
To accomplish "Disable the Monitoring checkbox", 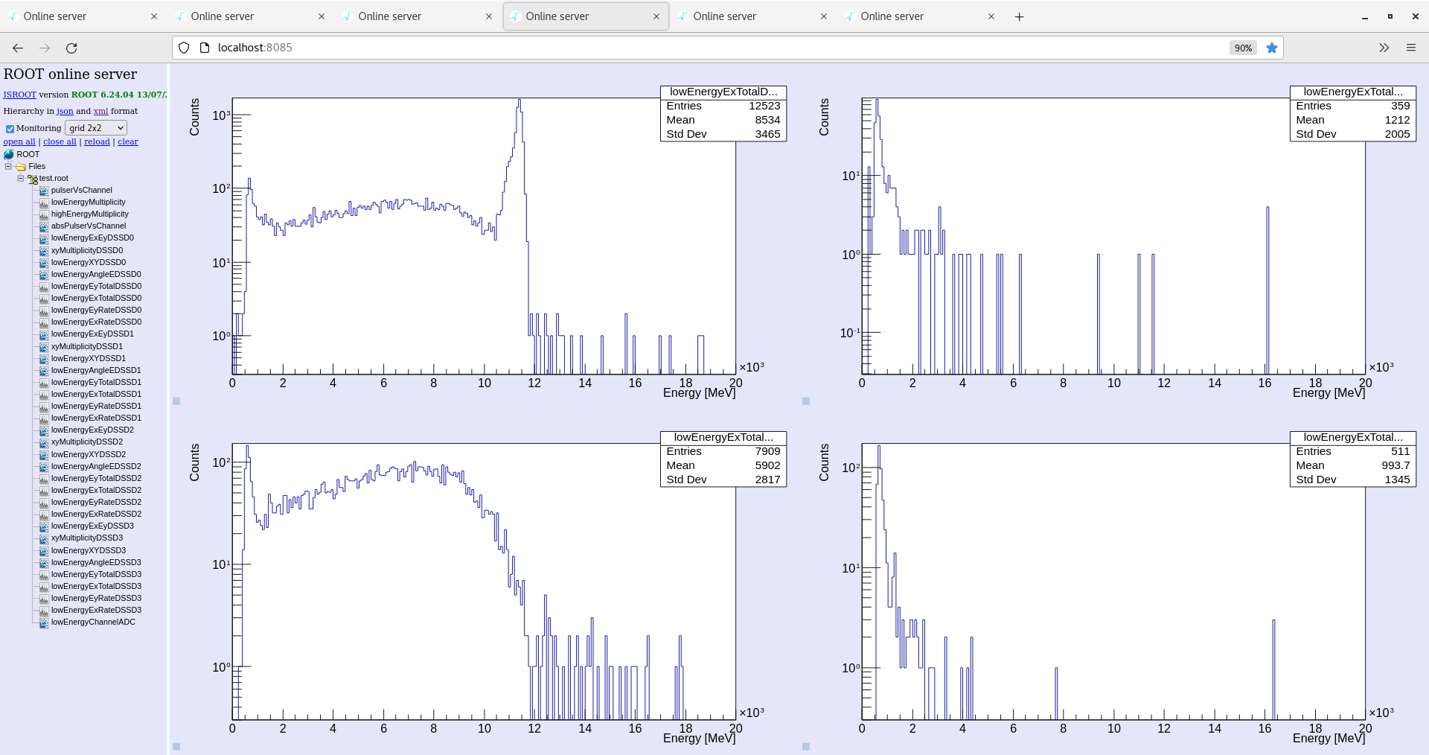I will point(9,128).
